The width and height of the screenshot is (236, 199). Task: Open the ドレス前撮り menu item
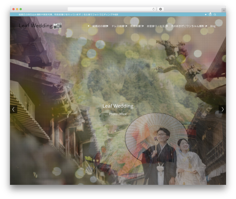(119, 26)
